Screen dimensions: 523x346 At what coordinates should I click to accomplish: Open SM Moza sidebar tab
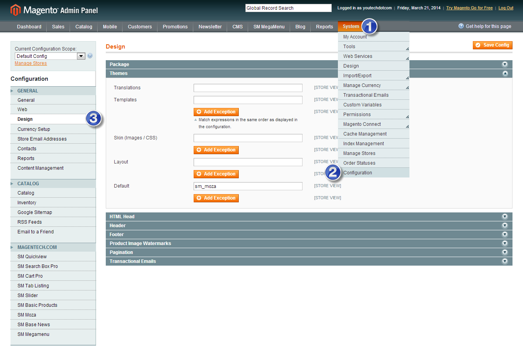53,315
